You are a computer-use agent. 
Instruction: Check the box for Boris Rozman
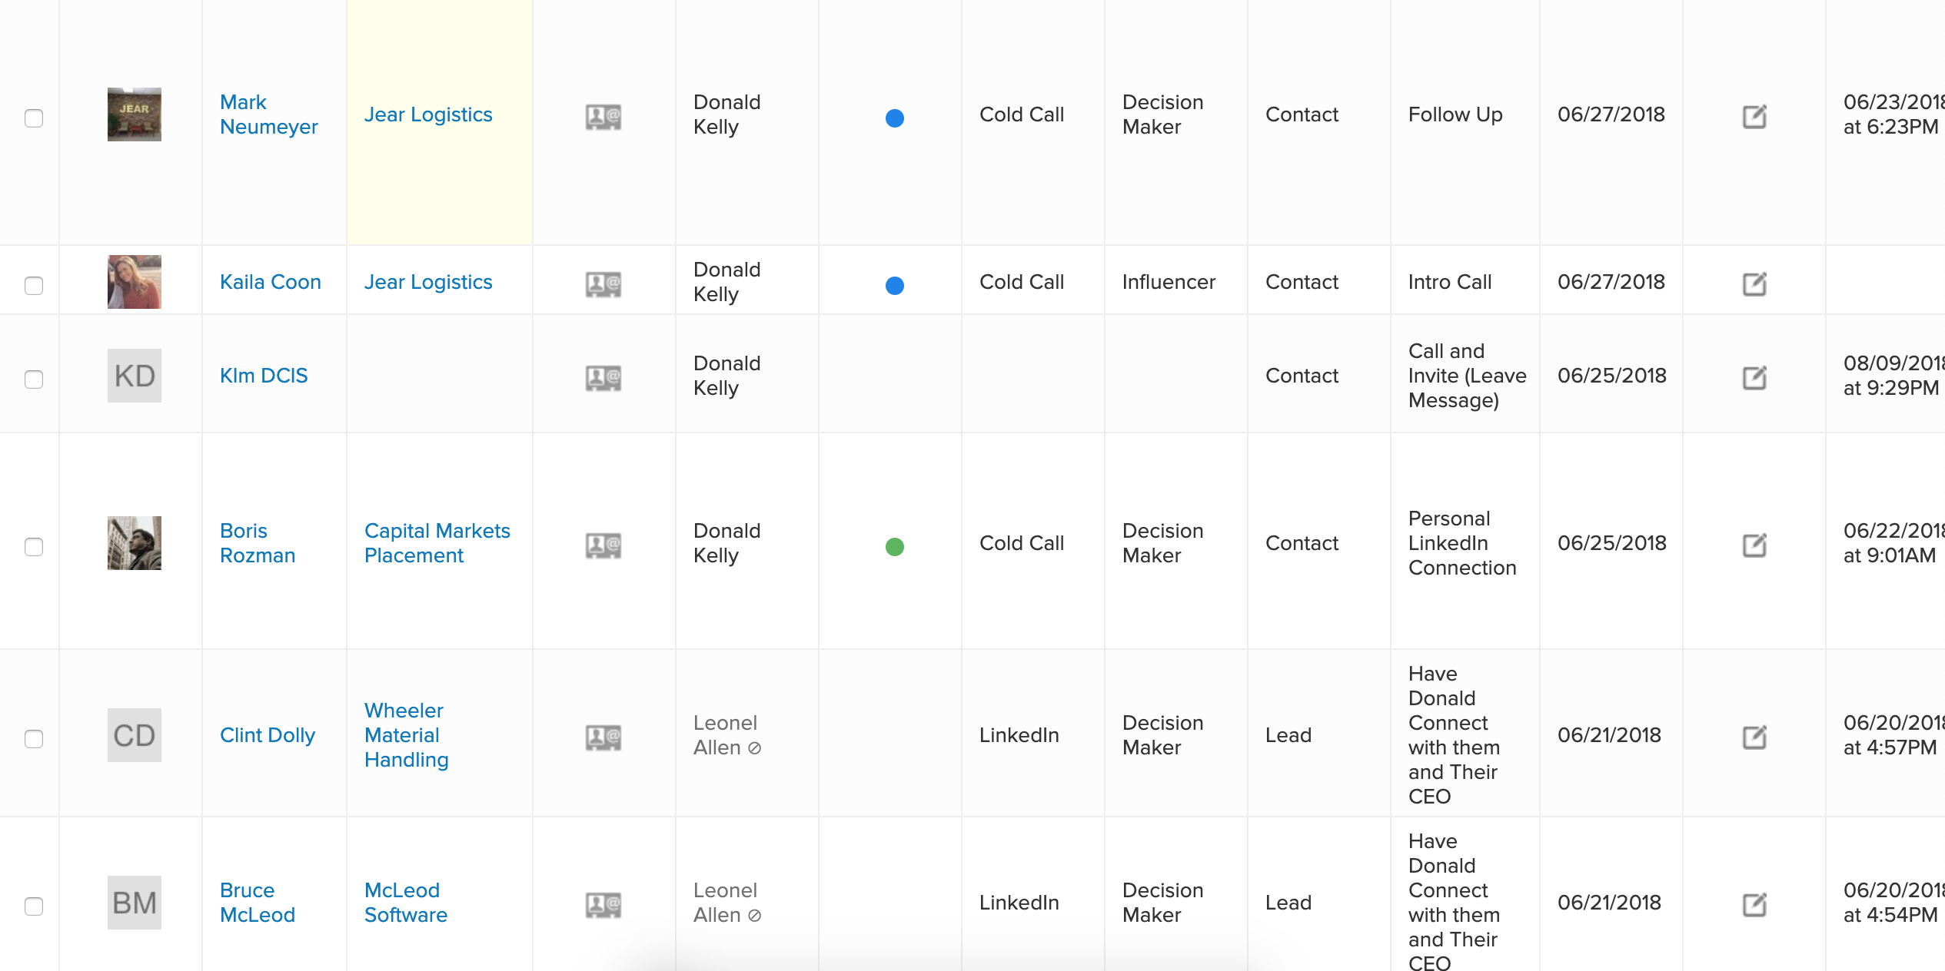[x=34, y=547]
